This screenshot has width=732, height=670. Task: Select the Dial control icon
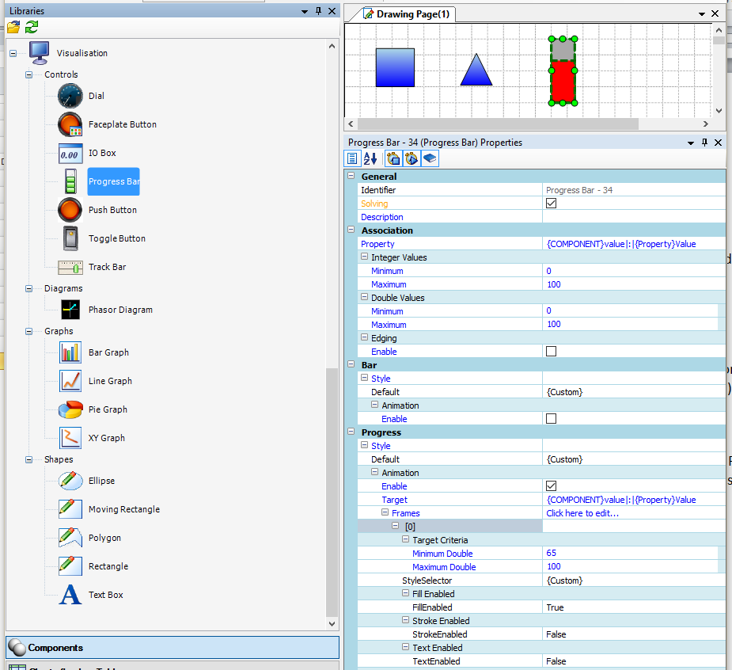(70, 96)
